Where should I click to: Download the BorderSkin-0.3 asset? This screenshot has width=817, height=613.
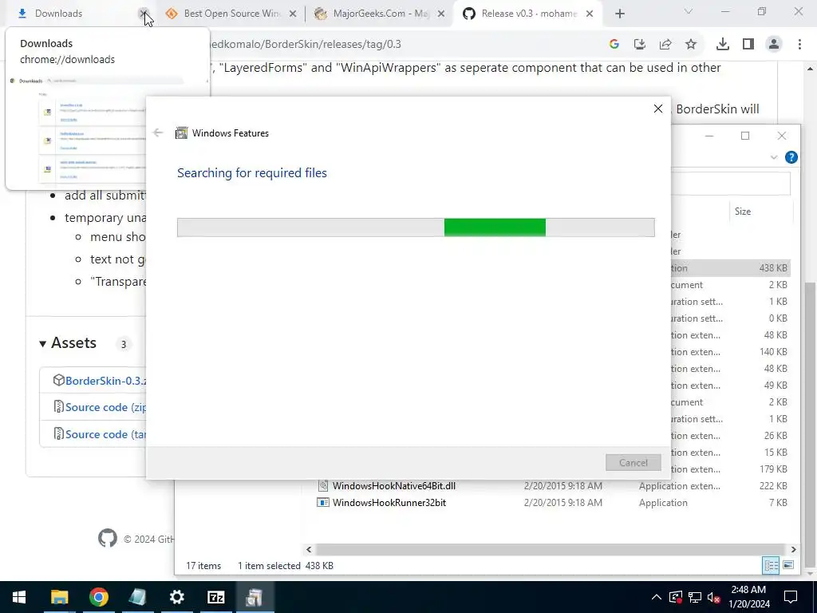click(x=105, y=381)
